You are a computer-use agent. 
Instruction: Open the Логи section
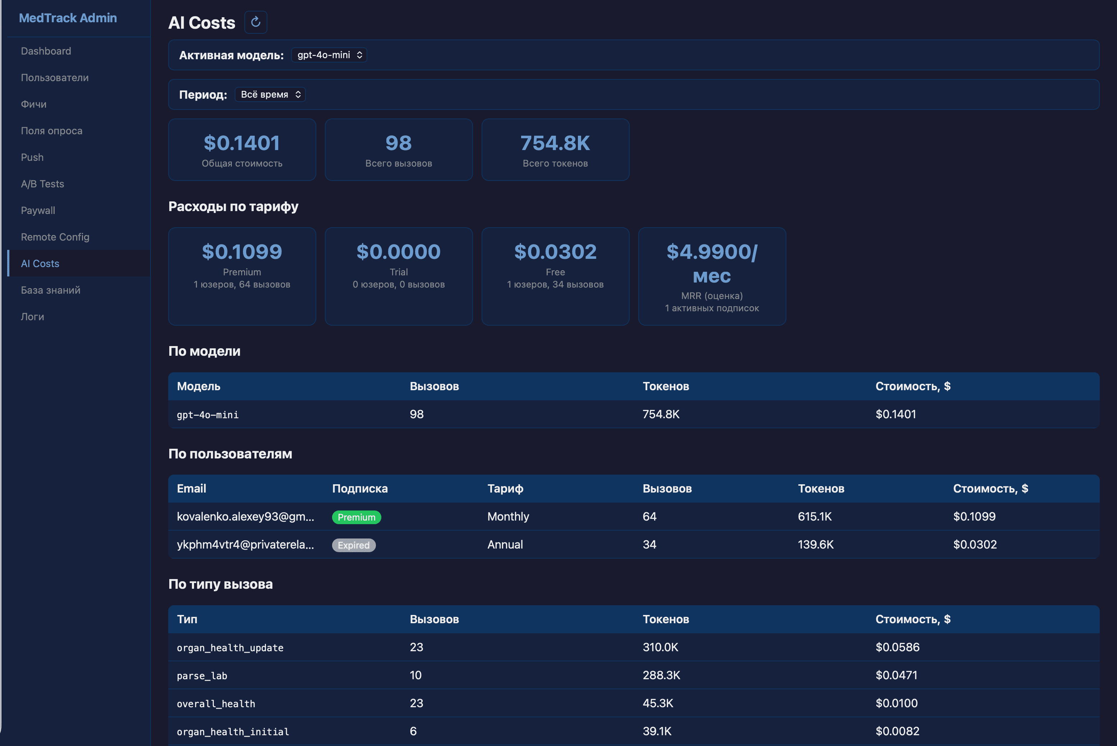[32, 317]
